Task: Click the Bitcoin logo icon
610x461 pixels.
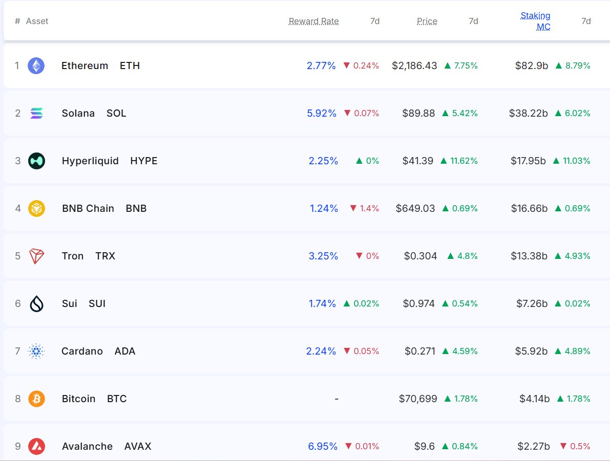Action: pos(36,399)
